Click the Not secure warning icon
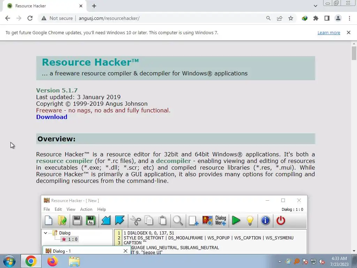 point(44,18)
